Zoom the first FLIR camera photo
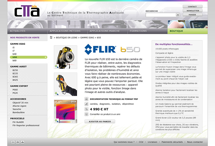 pos(56,66)
